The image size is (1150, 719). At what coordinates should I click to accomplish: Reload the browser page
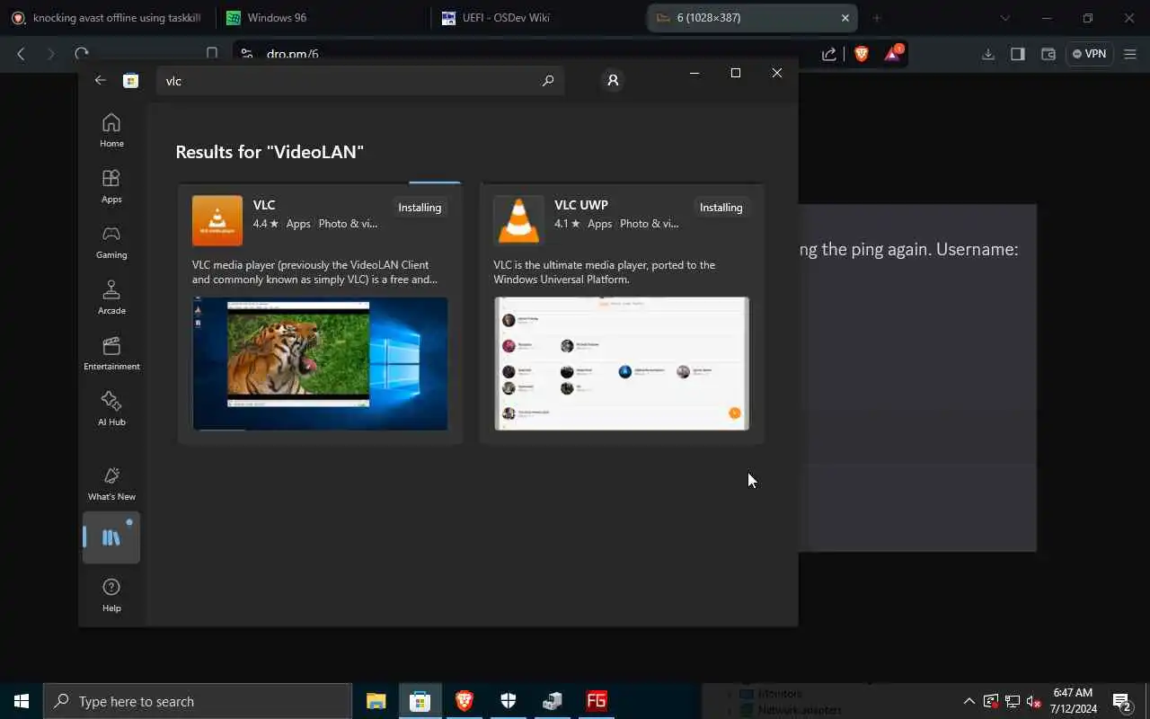coord(82,54)
